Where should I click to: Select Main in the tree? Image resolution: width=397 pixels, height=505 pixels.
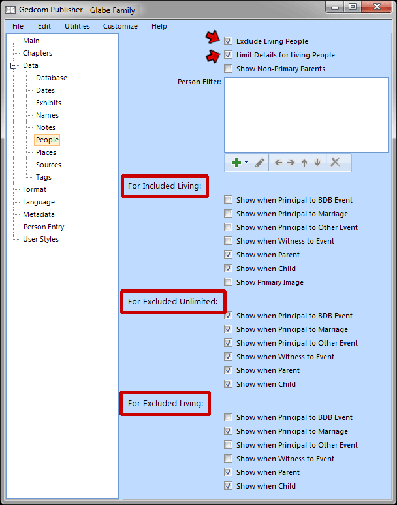point(31,41)
